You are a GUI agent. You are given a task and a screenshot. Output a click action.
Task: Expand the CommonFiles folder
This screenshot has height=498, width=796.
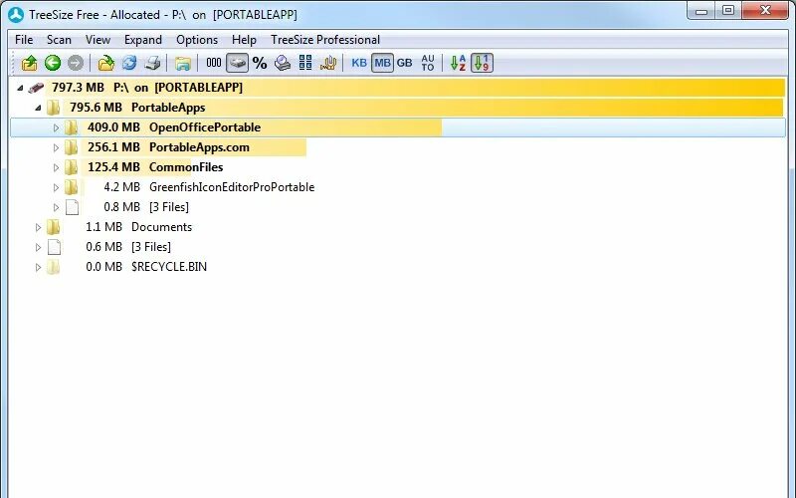click(56, 167)
